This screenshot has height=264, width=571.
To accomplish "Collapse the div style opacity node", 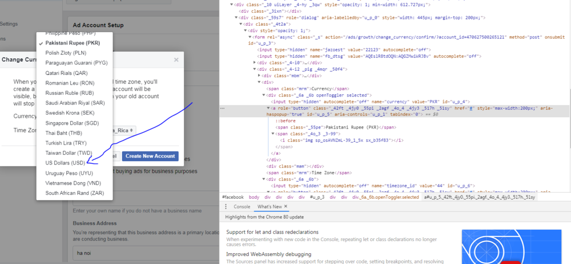I will (x=245, y=31).
